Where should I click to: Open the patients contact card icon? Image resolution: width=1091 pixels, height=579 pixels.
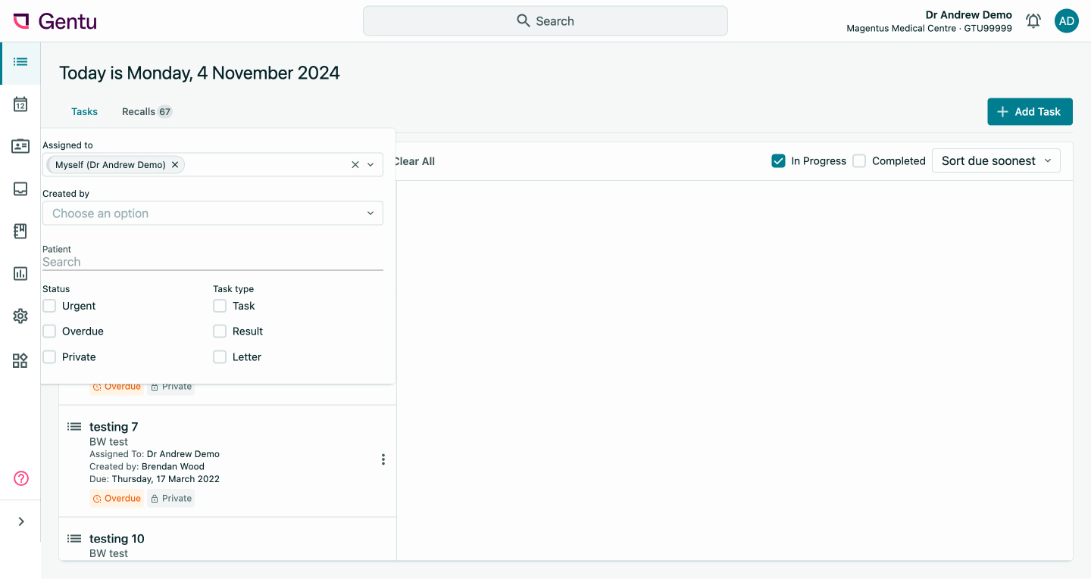[20, 147]
